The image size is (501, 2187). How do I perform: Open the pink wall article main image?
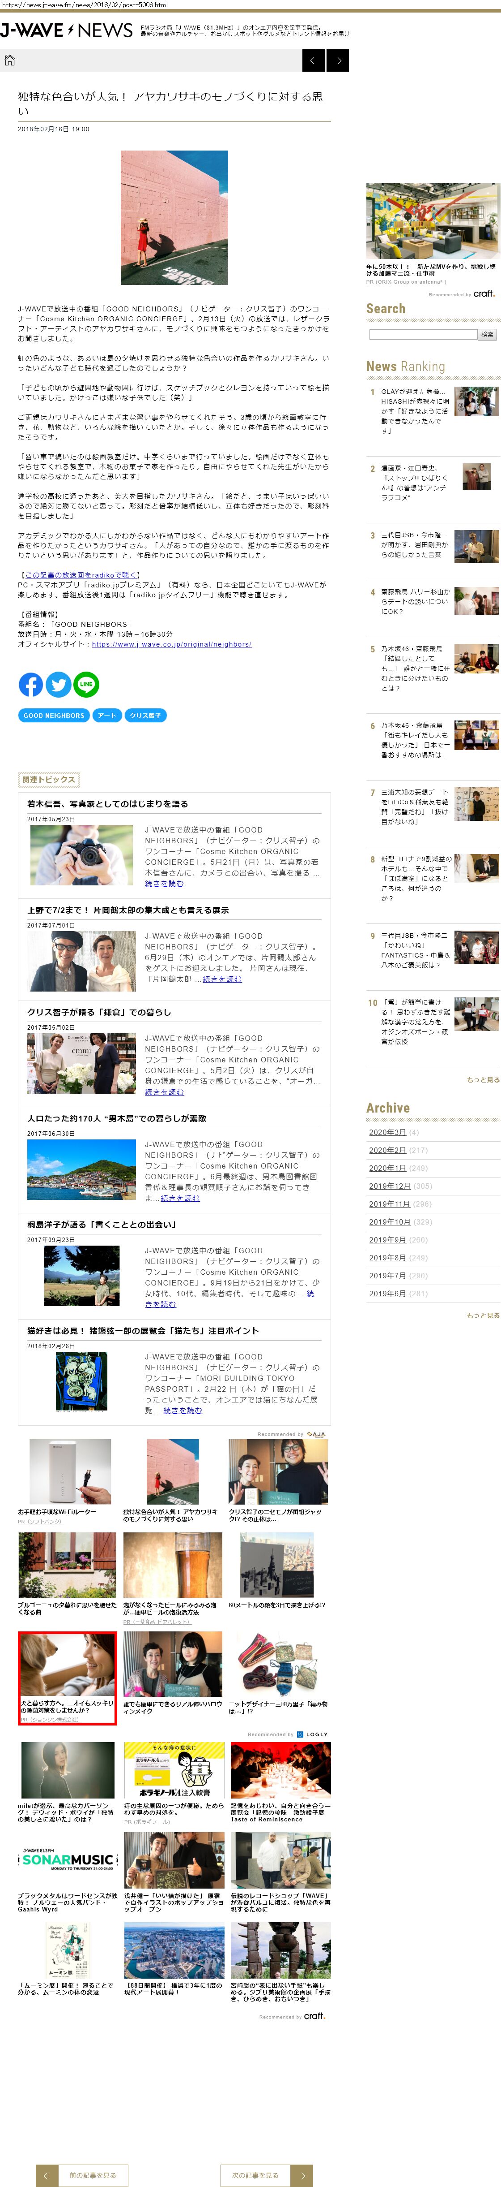coord(174,217)
